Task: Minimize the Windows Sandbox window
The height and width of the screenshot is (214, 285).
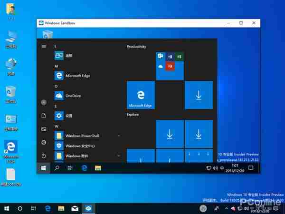Action: pyautogui.click(x=228, y=23)
